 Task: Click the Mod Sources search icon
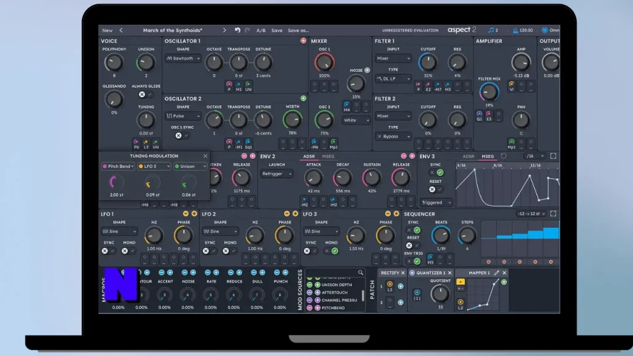point(360,273)
